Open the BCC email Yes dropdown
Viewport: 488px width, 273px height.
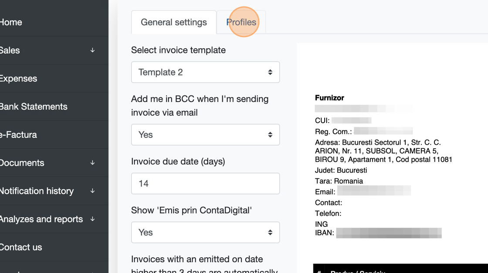[x=205, y=135]
